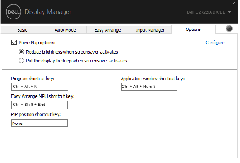
Task: Uncheck the PowerNap options checkbox
Action: click(x=14, y=42)
